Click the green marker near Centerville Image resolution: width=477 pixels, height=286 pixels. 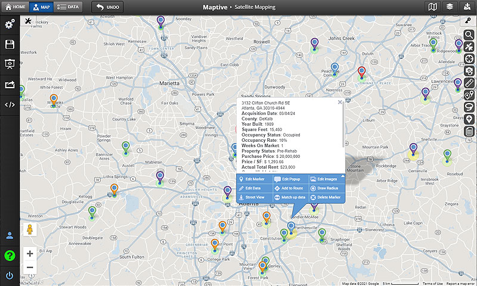pyautogui.click(x=447, y=156)
